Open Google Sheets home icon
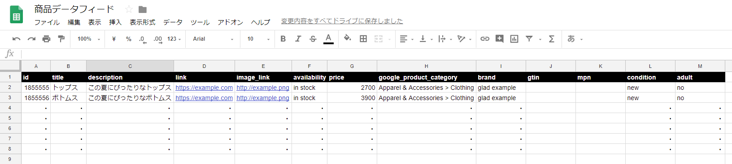732x164 pixels. 17,14
